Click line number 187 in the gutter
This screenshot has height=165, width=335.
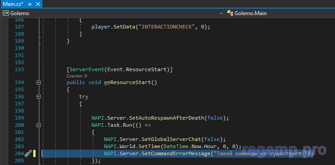tap(19, 27)
